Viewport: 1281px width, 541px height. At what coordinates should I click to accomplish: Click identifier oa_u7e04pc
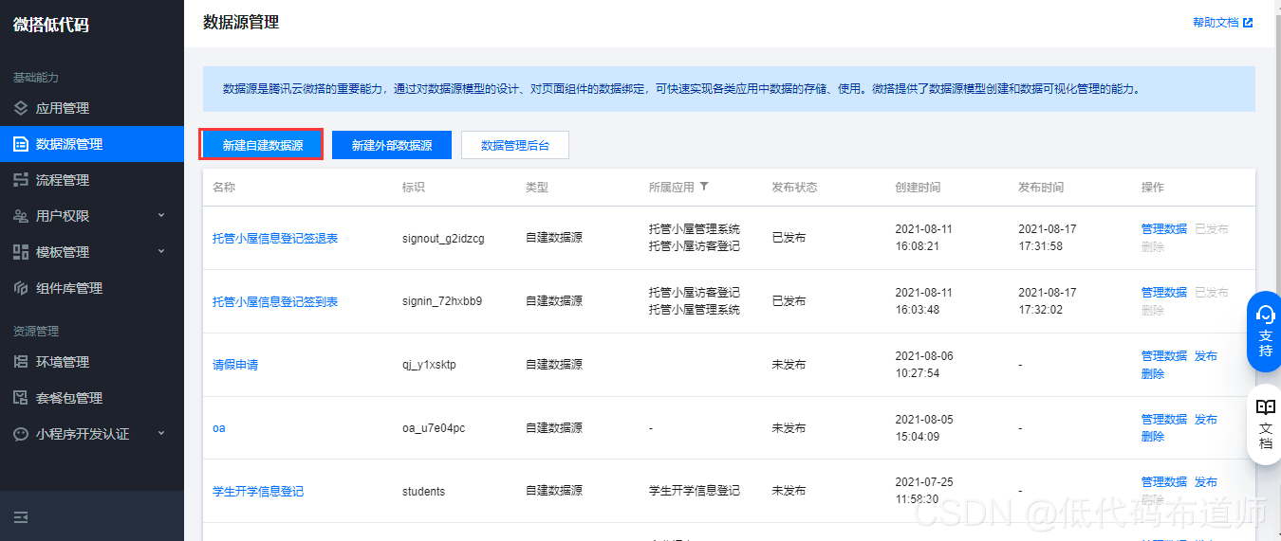[x=434, y=428]
